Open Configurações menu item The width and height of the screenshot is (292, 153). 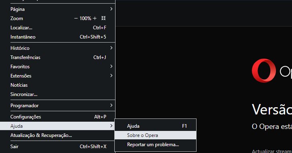pyautogui.click(x=57, y=117)
